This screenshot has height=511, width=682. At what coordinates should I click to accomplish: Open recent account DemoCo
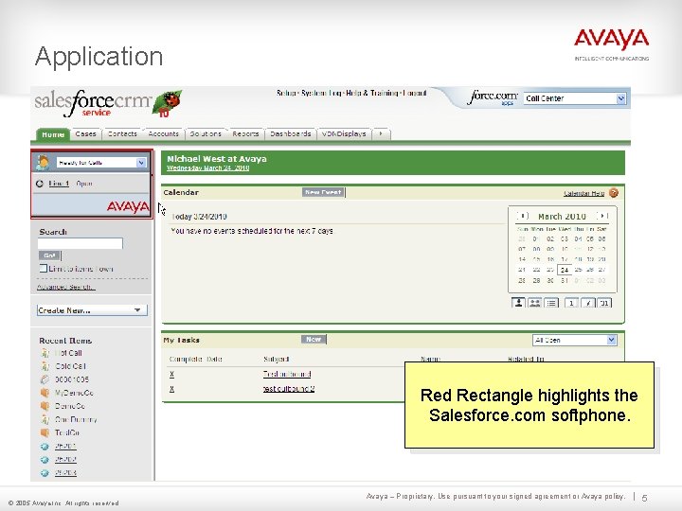point(69,406)
